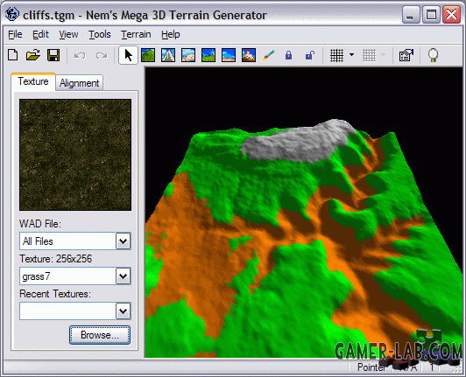Click the closed padlock lock tool

(288, 55)
